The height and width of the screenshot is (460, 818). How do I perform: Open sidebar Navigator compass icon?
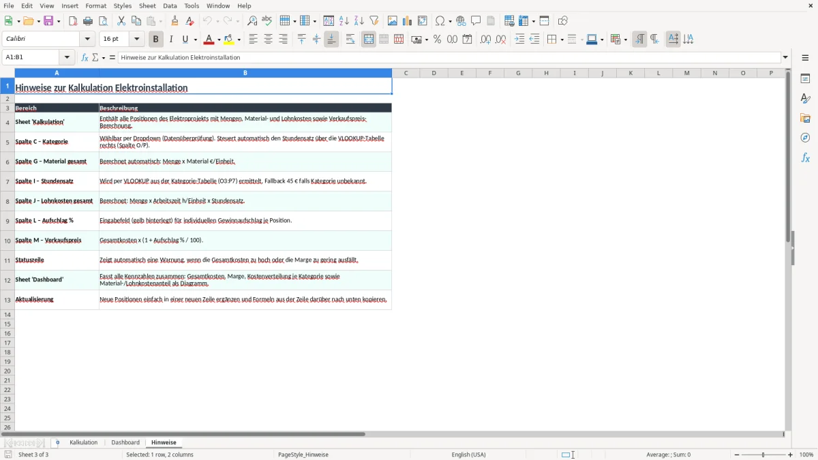point(805,138)
